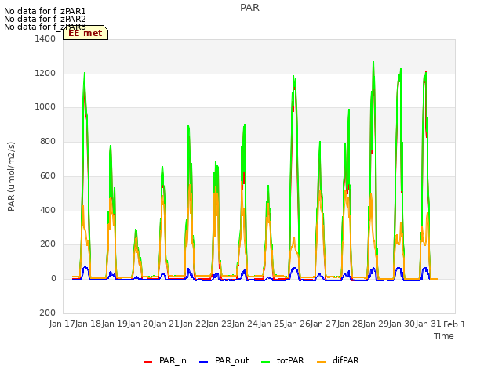The image size is (502, 376).
Task: Click the Feb 1 x-axis tick label
Action: (454, 324)
